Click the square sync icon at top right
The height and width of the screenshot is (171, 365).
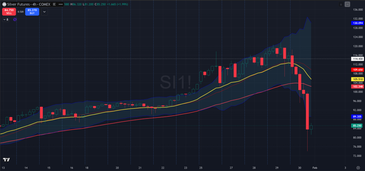(x=347, y=4)
